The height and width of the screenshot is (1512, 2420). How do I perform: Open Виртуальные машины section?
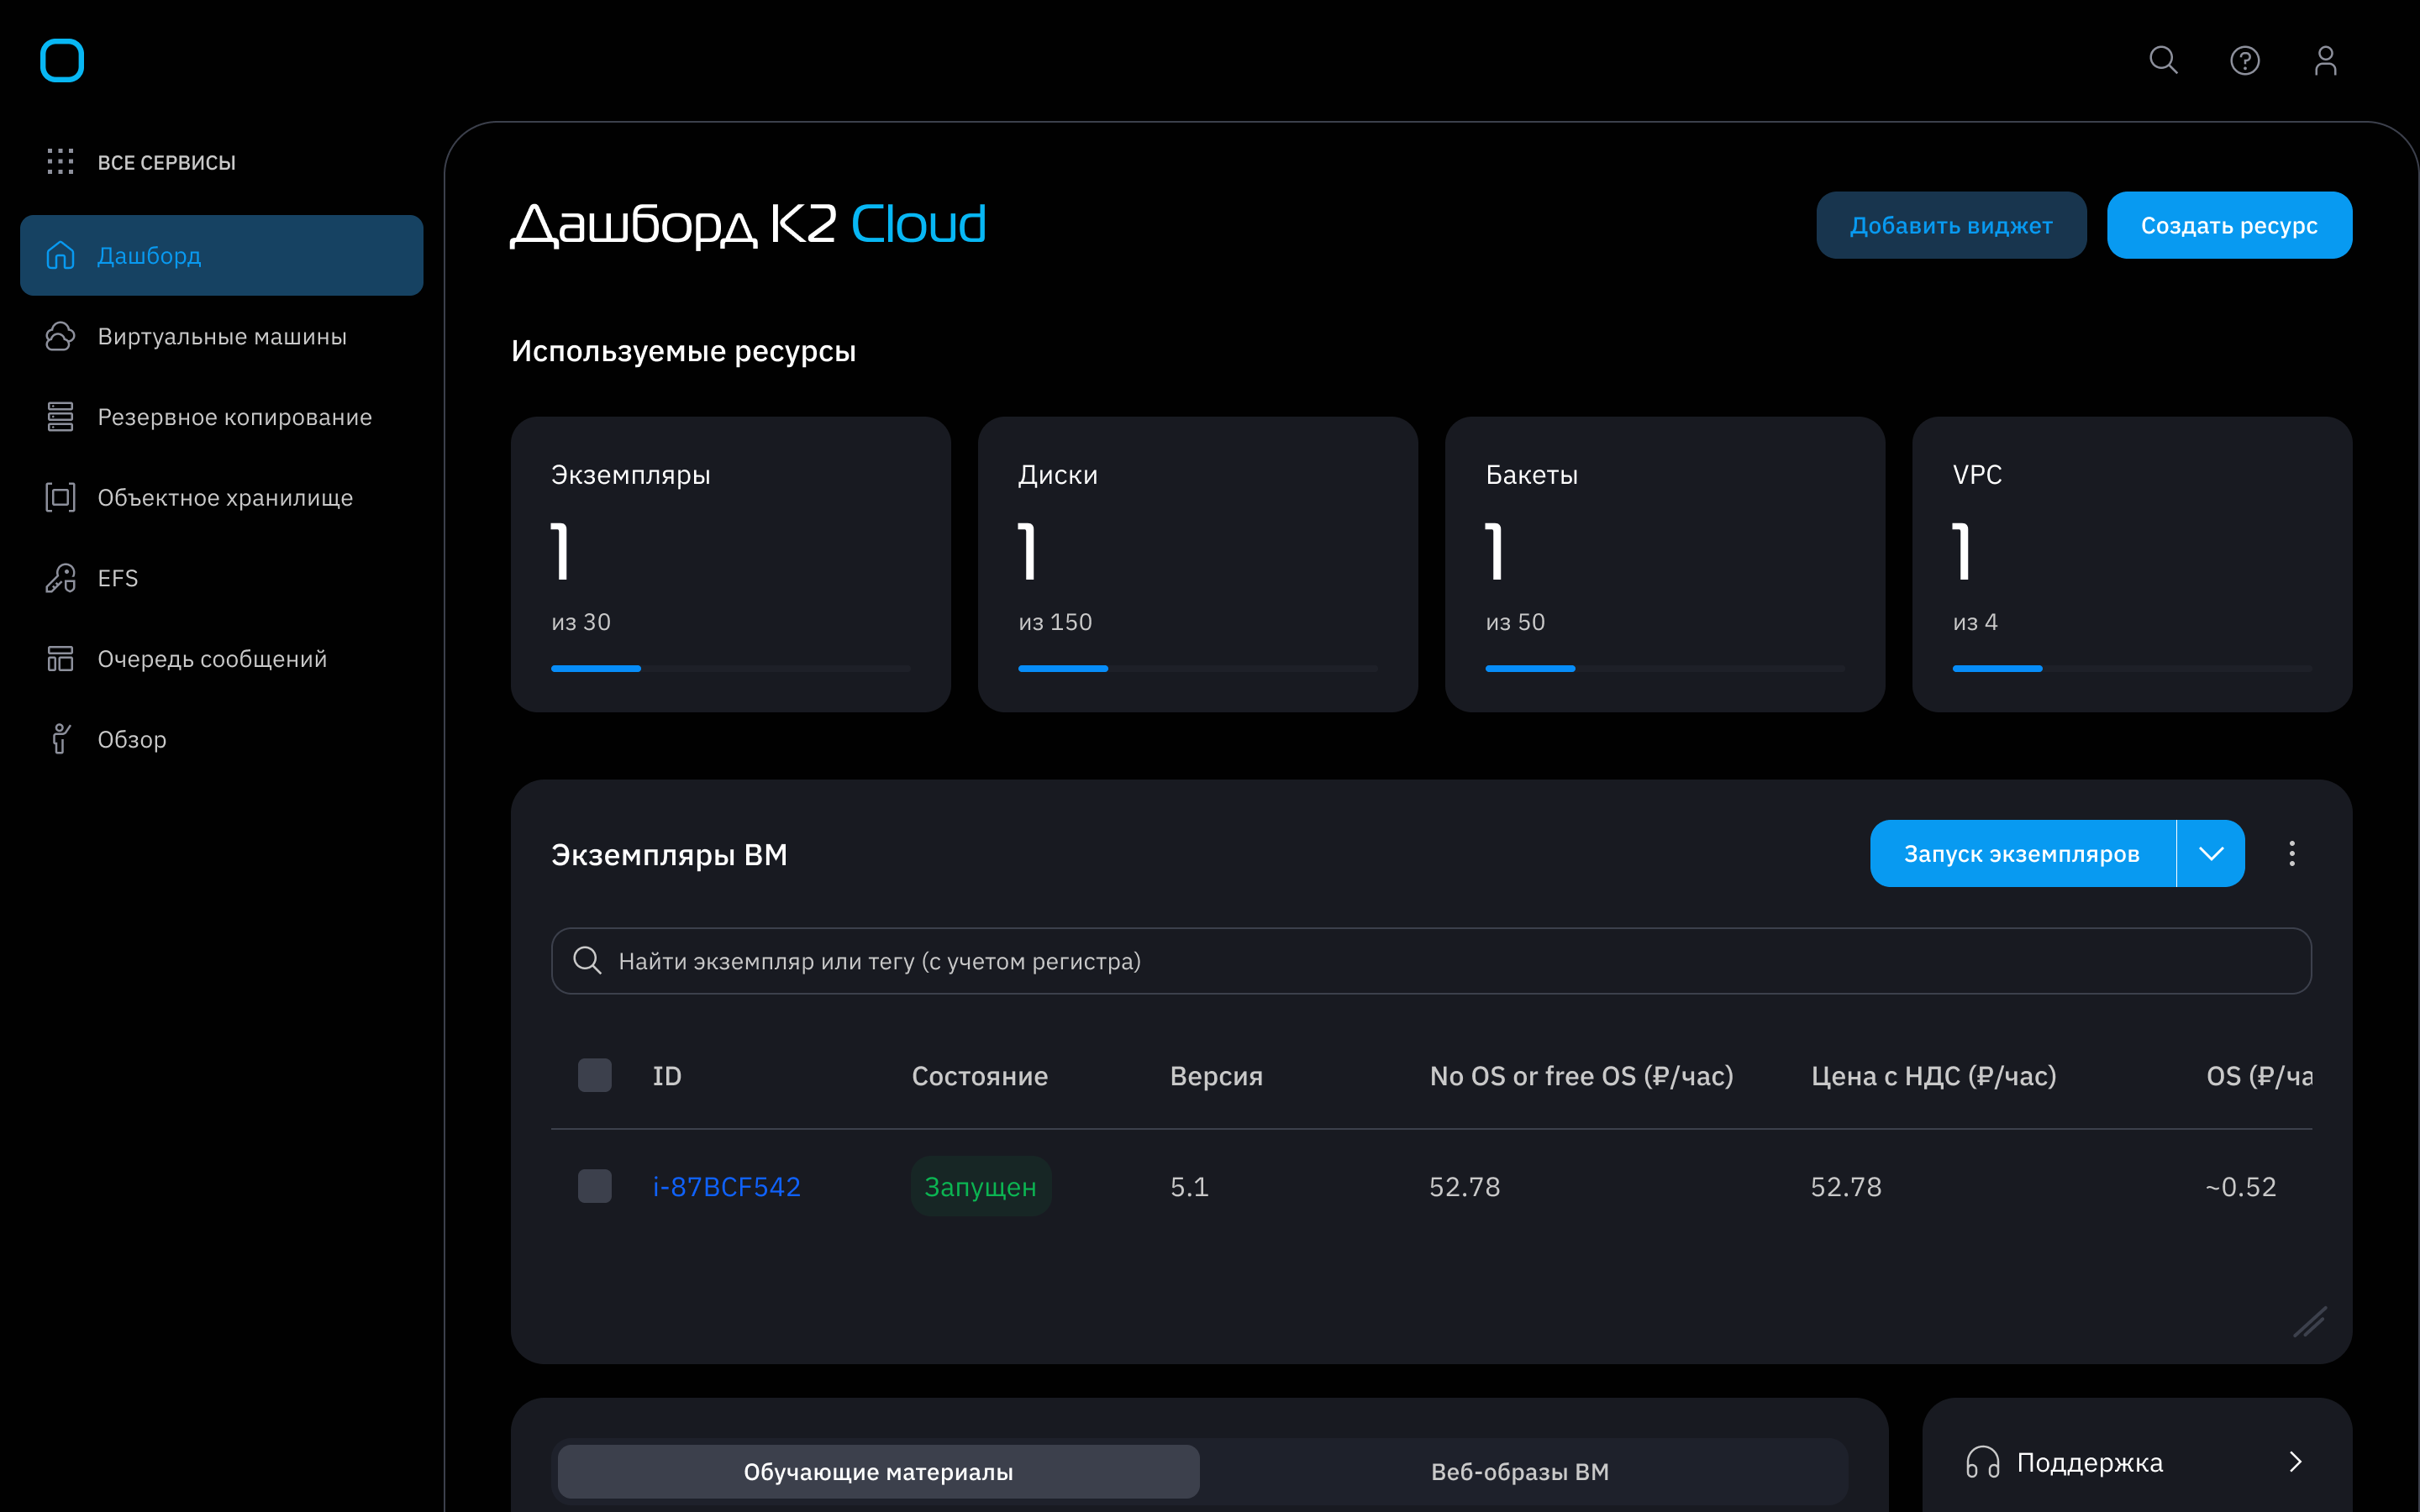click(x=221, y=336)
